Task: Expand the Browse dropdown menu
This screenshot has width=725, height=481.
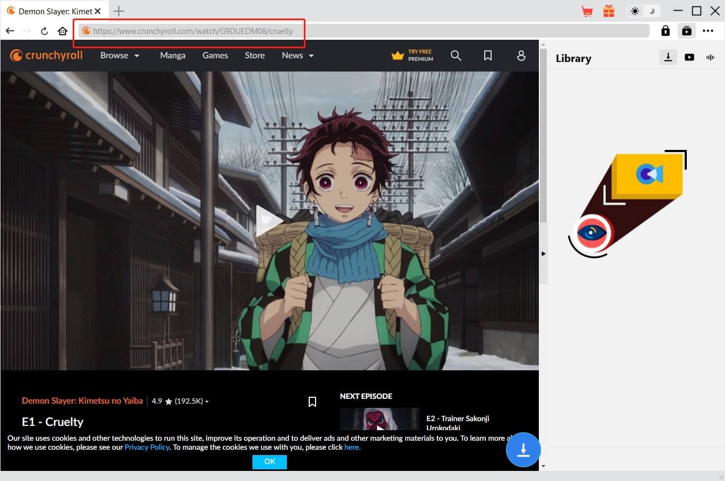Action: pos(119,56)
